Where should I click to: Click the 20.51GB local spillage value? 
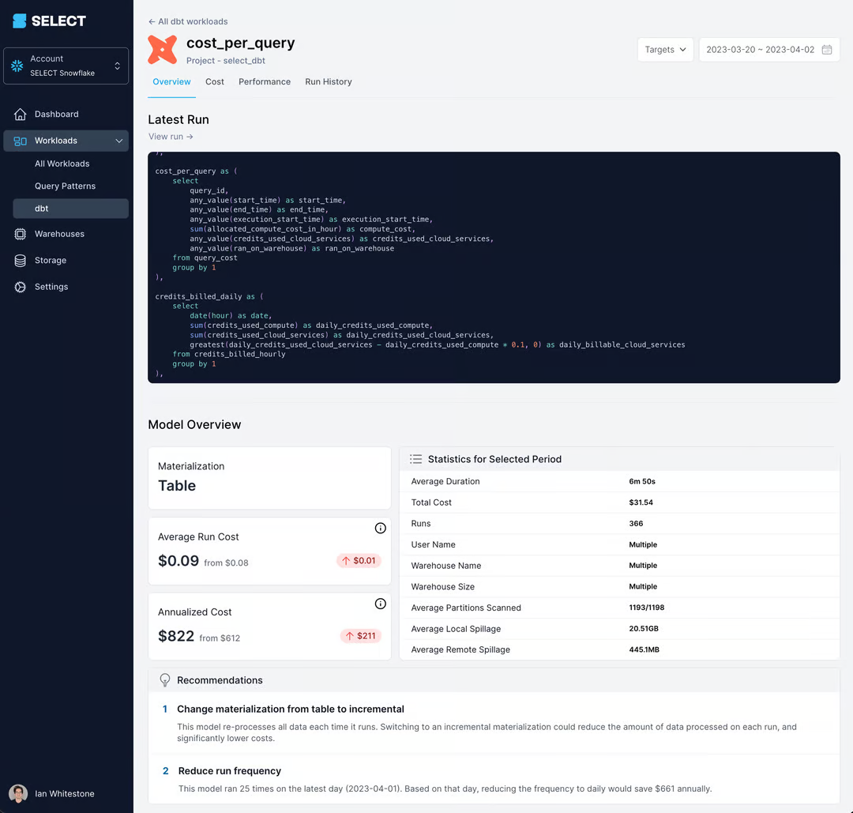click(x=644, y=629)
